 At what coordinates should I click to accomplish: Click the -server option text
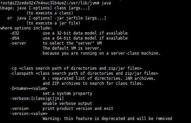pyautogui.click(x=18, y=43)
